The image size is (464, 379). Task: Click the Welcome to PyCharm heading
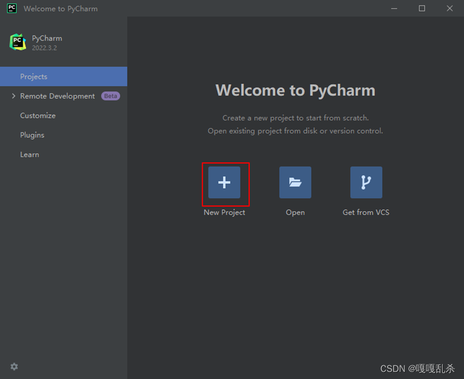pos(295,90)
